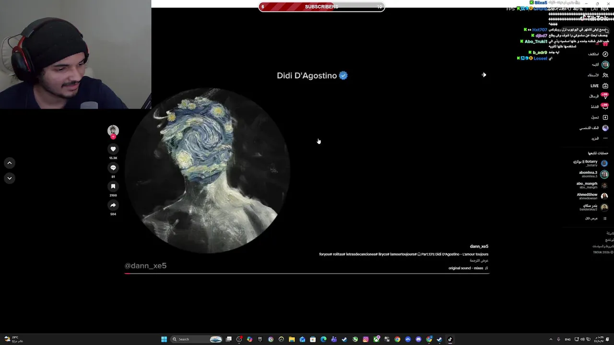The image size is (614, 345).
Task: Click the #lamourtoujours hashtag in caption
Action: (403, 254)
